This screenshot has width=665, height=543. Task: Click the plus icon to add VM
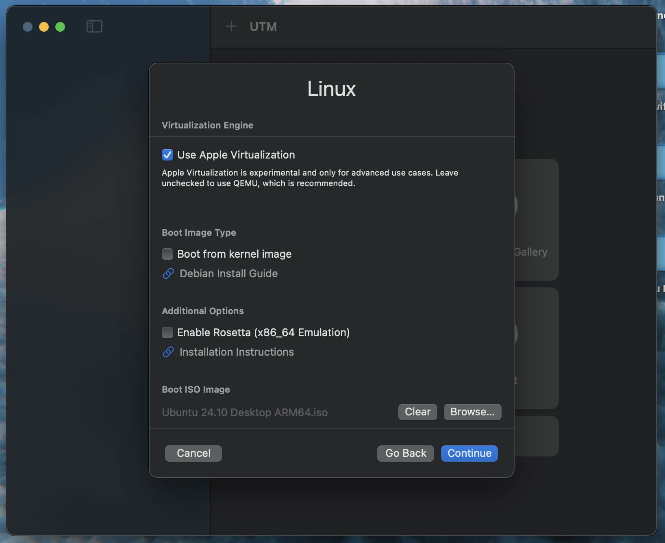tap(231, 26)
